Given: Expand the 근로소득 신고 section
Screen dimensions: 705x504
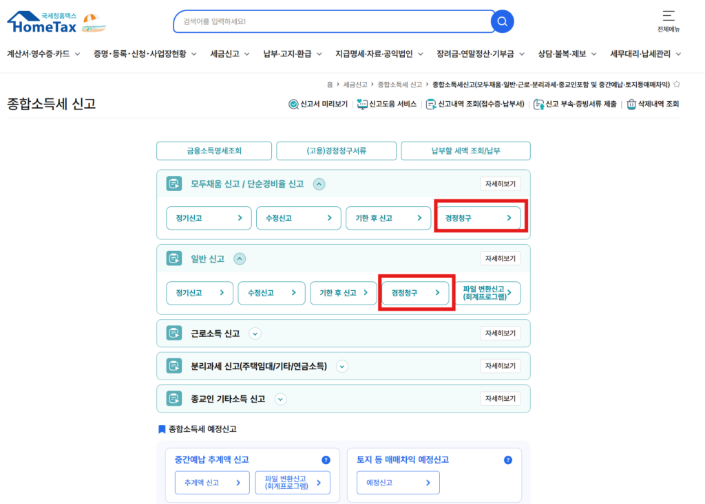Looking at the screenshot, I should (x=255, y=333).
